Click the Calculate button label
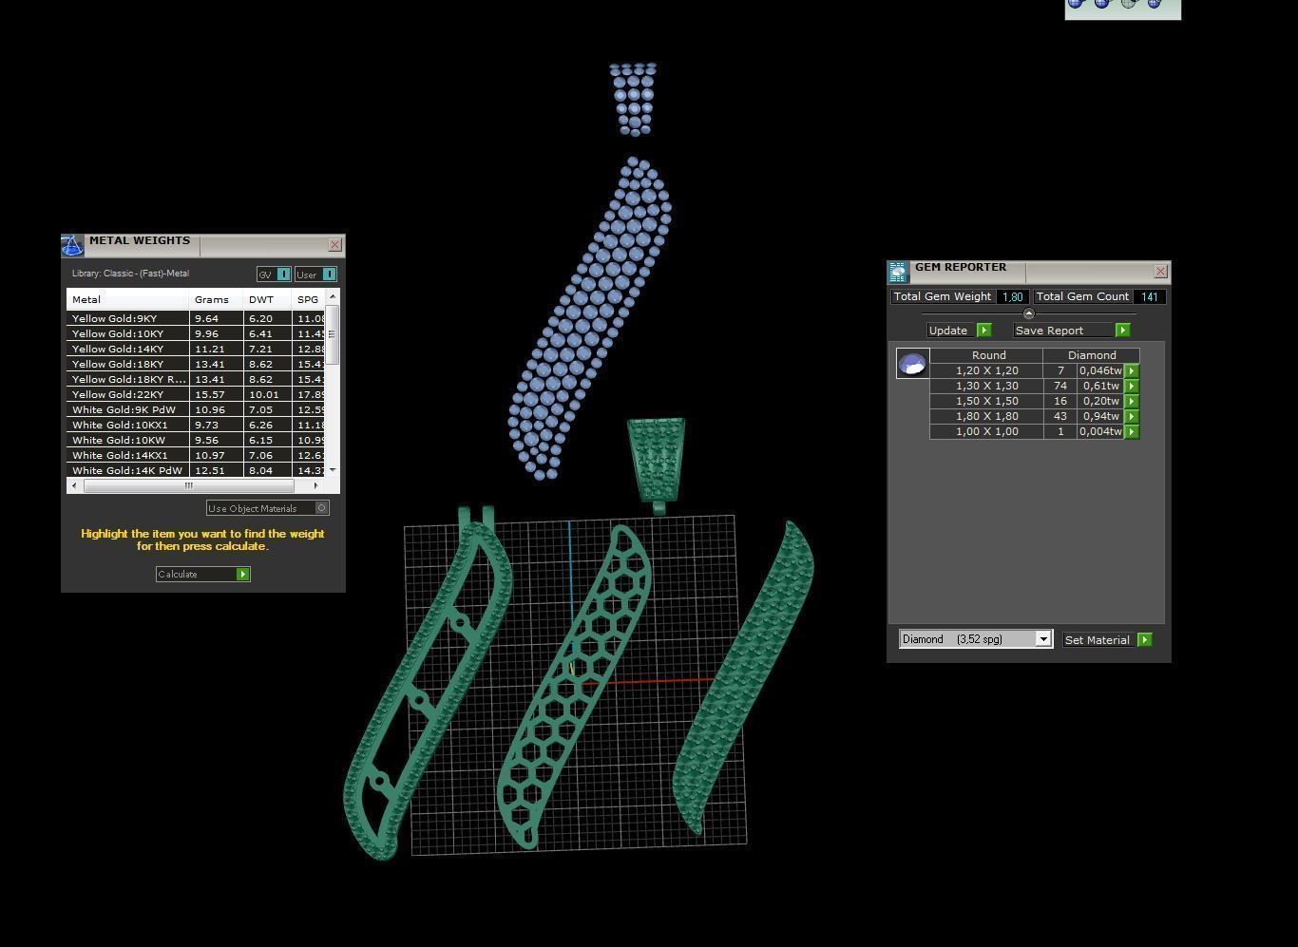Image resolution: width=1298 pixels, height=947 pixels. (x=178, y=574)
